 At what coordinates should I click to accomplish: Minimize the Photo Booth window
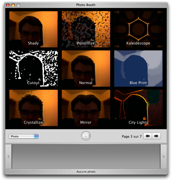pyautogui.click(x=13, y=5)
